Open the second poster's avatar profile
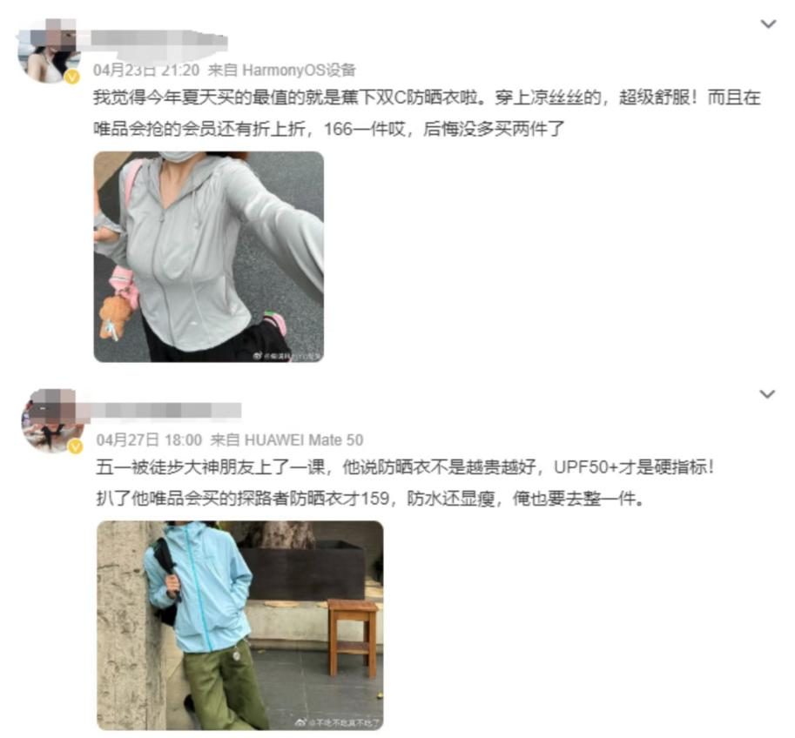Image resolution: width=795 pixels, height=738 pixels. [53, 420]
